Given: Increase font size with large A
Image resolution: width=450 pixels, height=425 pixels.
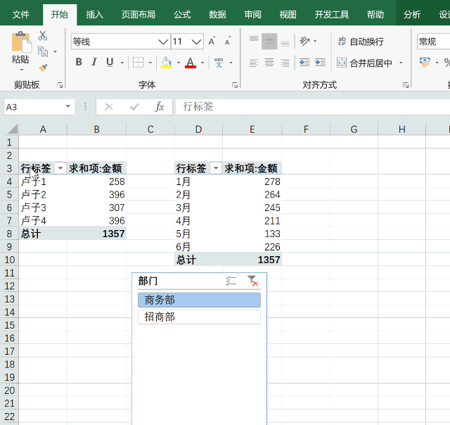Looking at the screenshot, I should tap(212, 42).
